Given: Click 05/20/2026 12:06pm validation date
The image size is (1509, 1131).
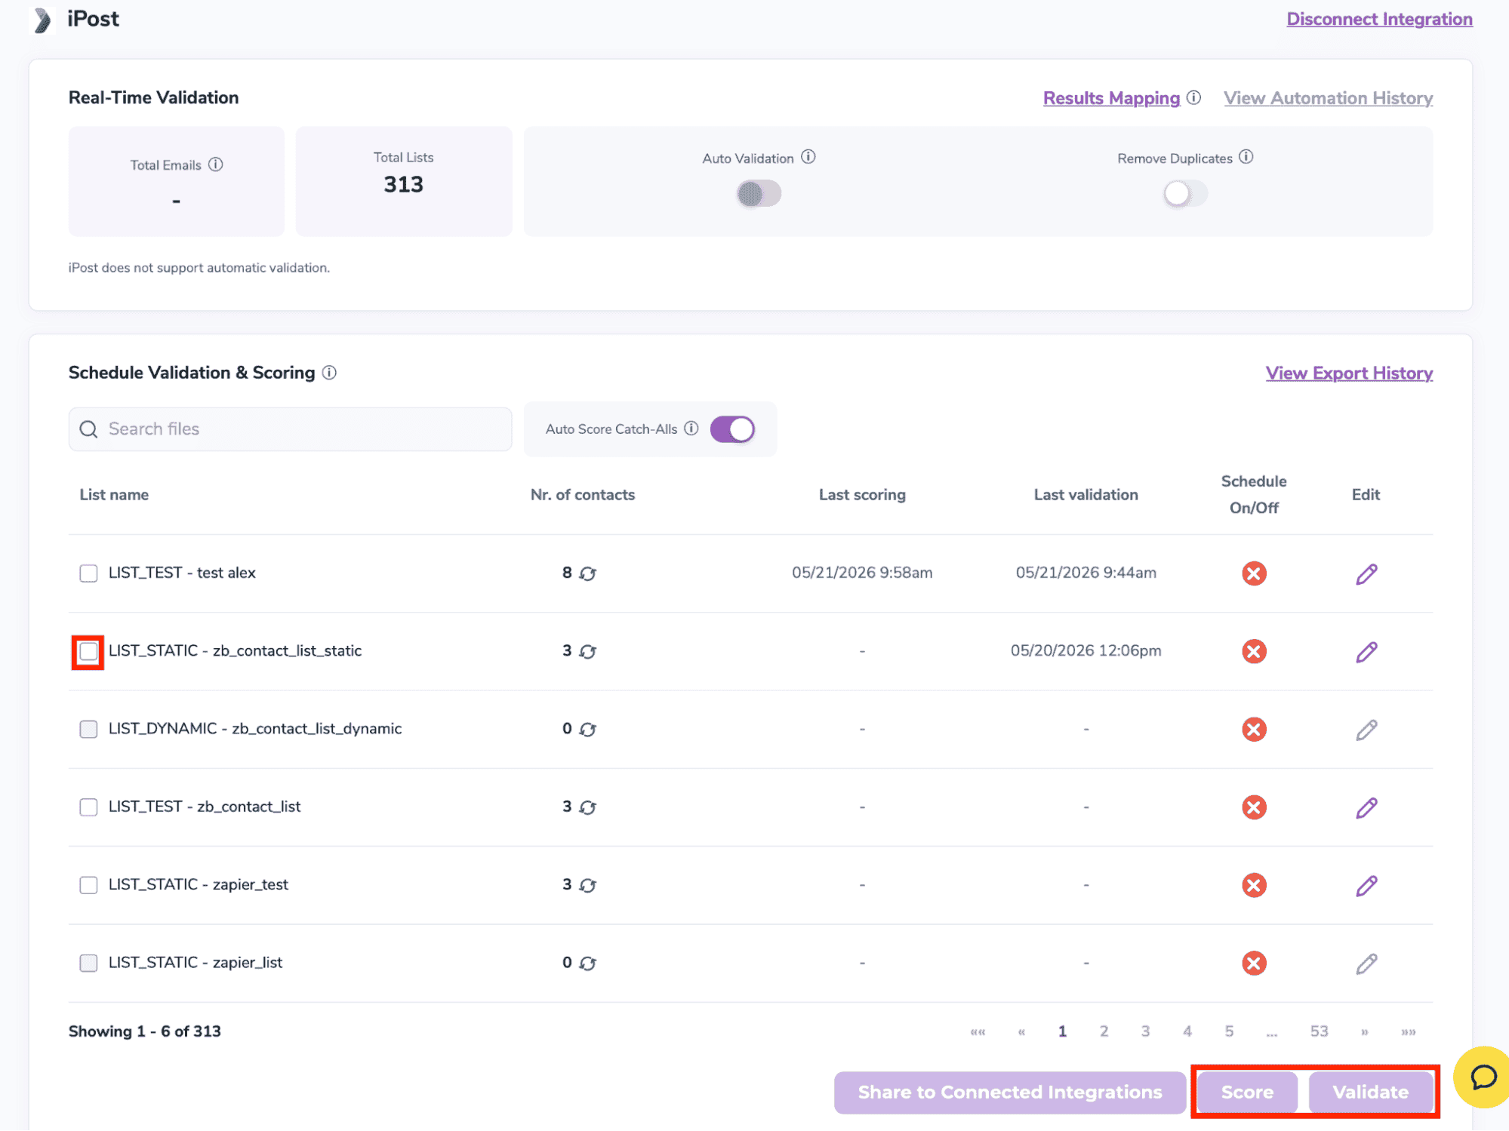Looking at the screenshot, I should (x=1086, y=651).
